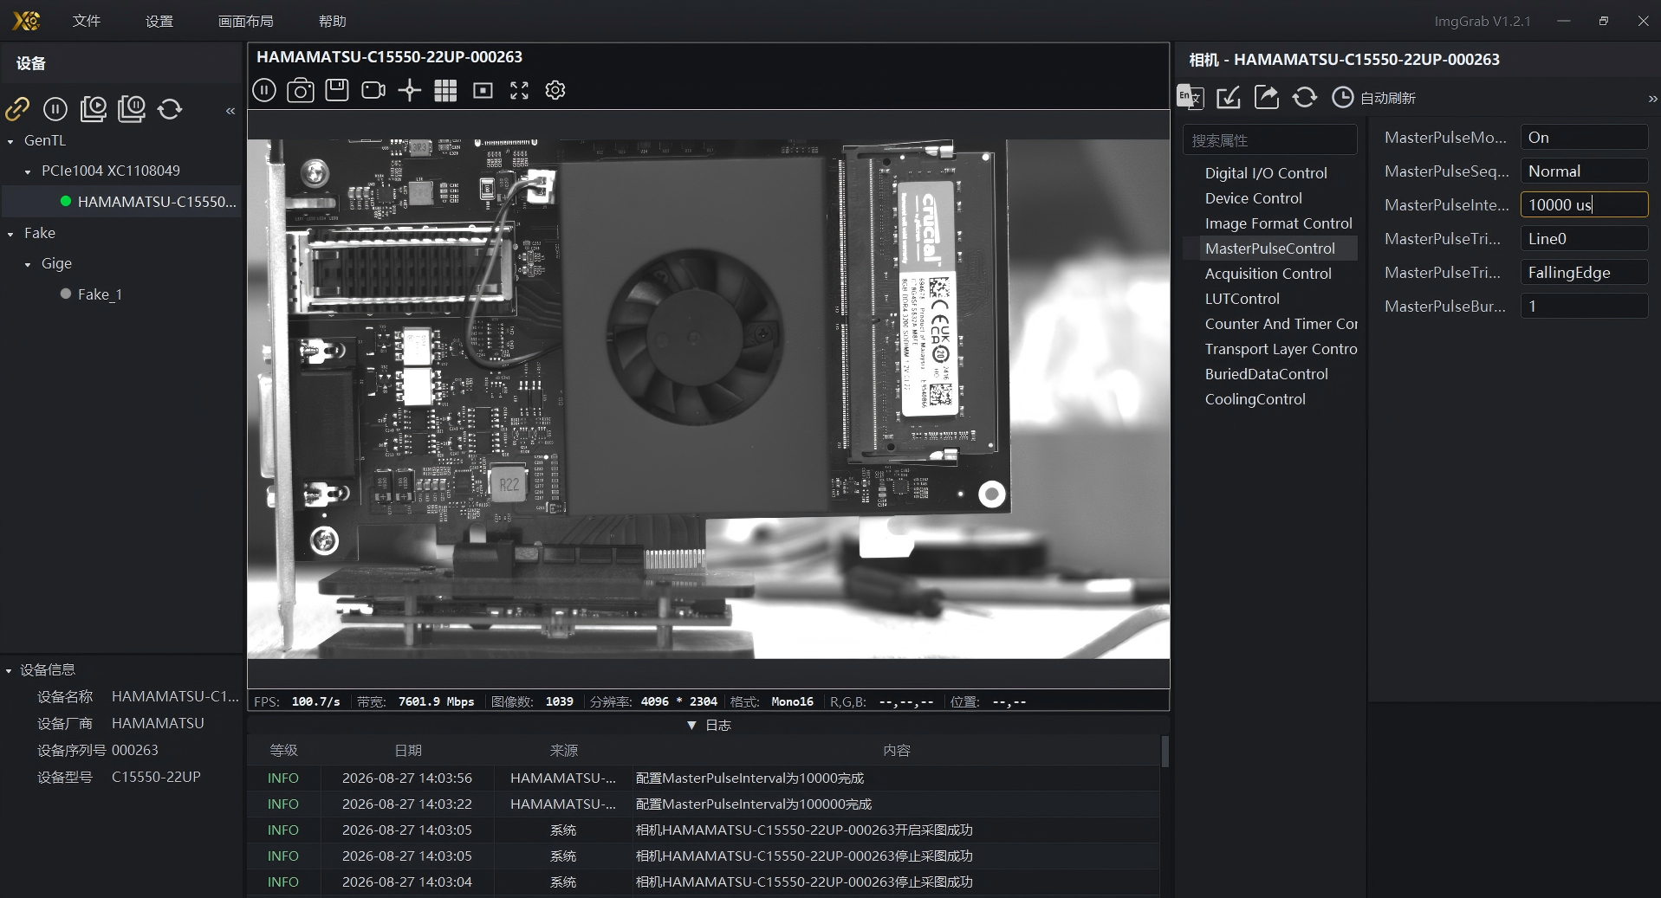Viewport: 1661px width, 898px height.
Task: Open dropdown showing FallingEdge
Action: click(x=1584, y=273)
